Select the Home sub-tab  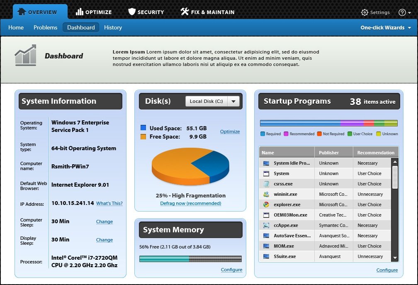[16, 27]
